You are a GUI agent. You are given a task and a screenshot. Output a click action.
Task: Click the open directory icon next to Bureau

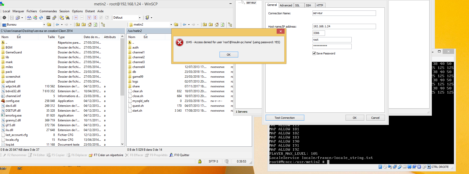pyautogui.click(x=49, y=25)
